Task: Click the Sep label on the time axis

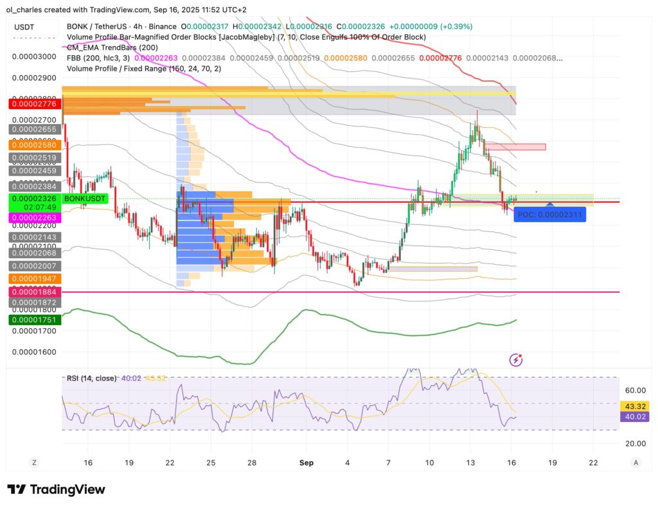Action: pyautogui.click(x=307, y=462)
